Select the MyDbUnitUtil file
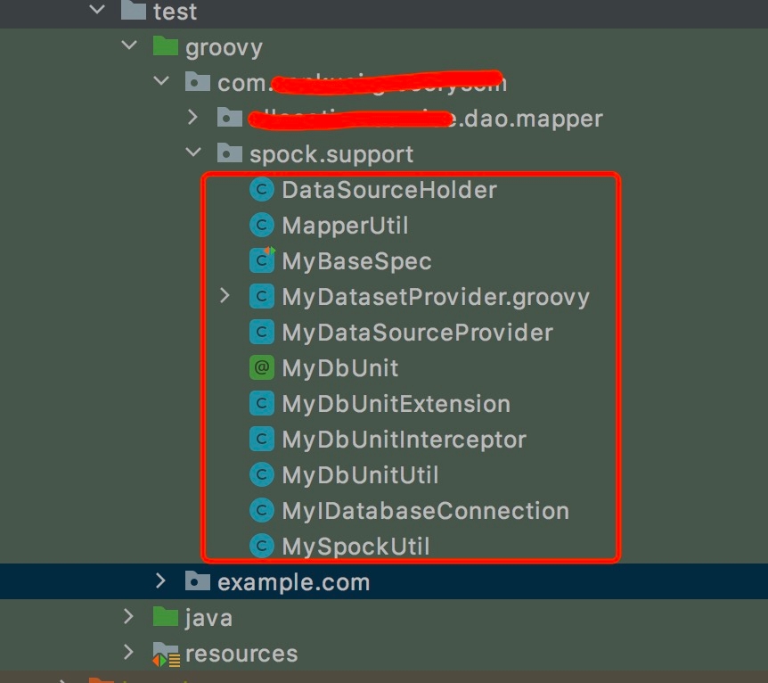Screen dimensions: 768x683 click(x=360, y=475)
